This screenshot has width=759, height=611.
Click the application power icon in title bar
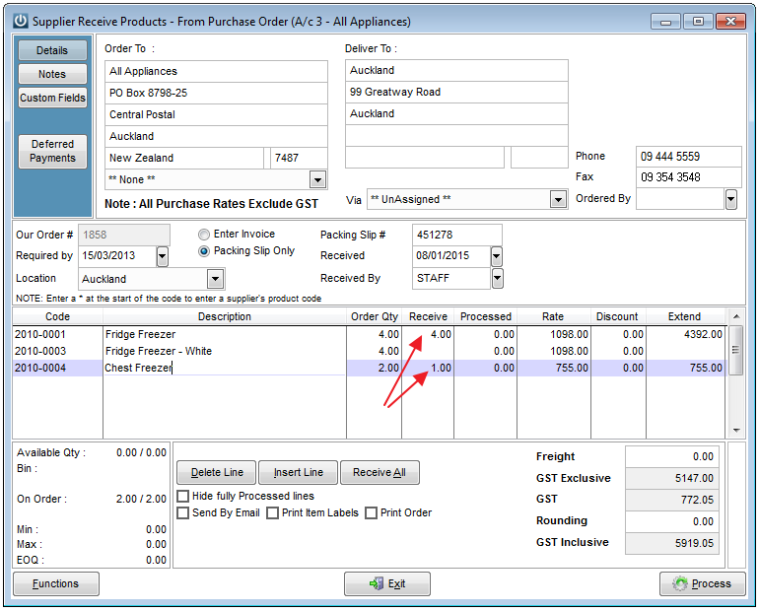point(21,21)
